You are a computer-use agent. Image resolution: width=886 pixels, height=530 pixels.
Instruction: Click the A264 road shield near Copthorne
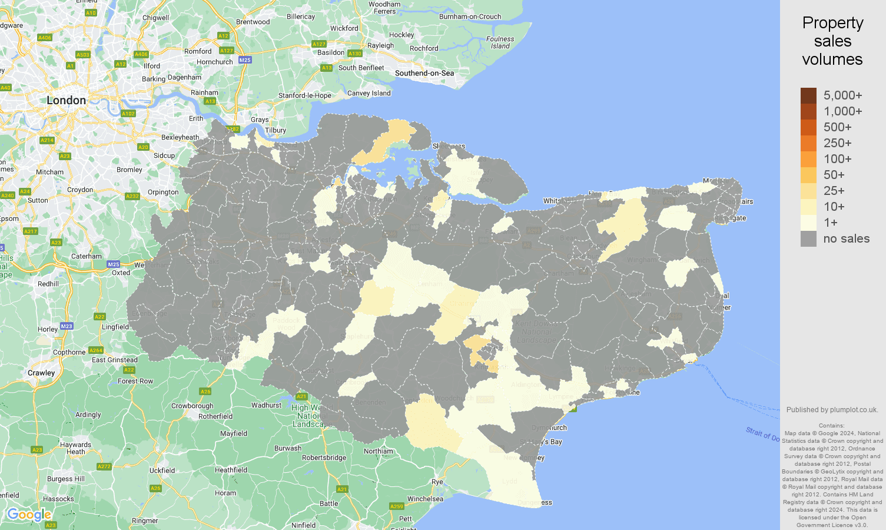(x=96, y=350)
